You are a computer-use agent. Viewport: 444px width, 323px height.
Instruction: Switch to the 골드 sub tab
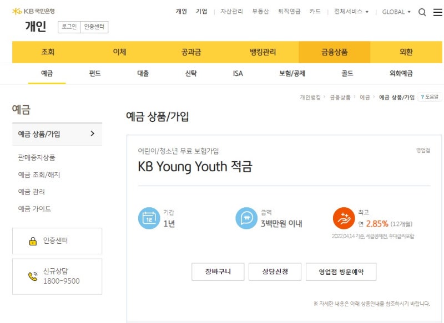pos(347,74)
